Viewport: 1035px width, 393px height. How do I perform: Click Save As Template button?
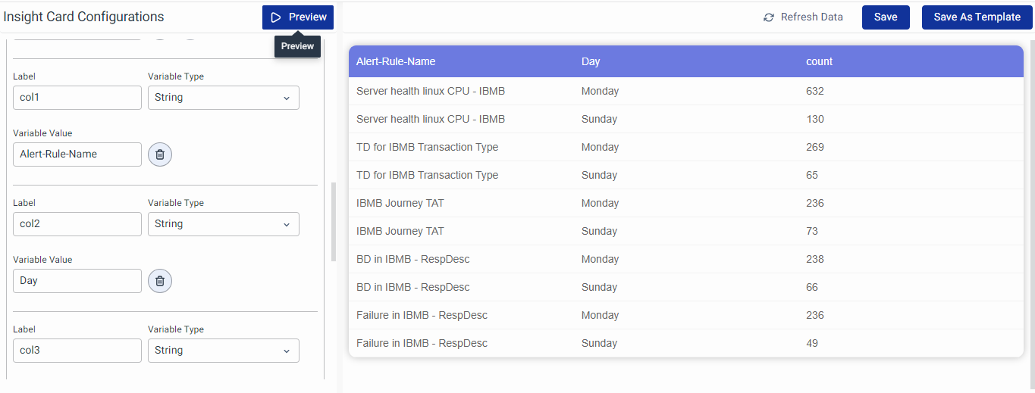(x=977, y=17)
